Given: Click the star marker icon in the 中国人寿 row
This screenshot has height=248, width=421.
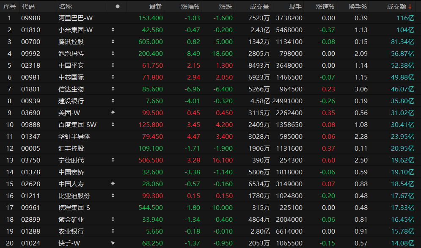Looking at the screenshot, I should (113, 184).
